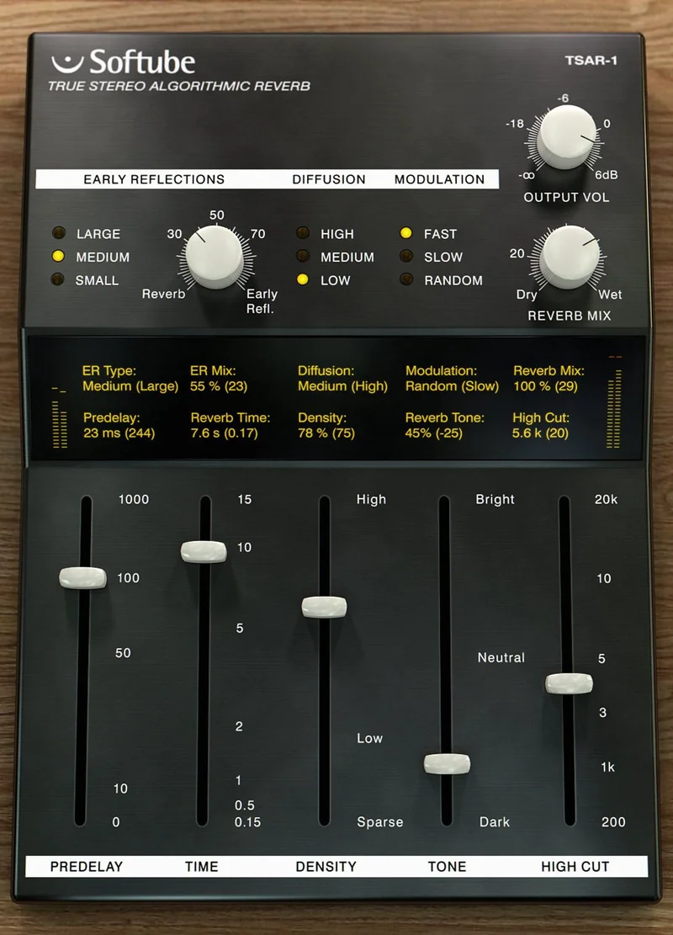Click the ER Mix value '55 % (23)'
The image size is (673, 935).
(x=219, y=386)
